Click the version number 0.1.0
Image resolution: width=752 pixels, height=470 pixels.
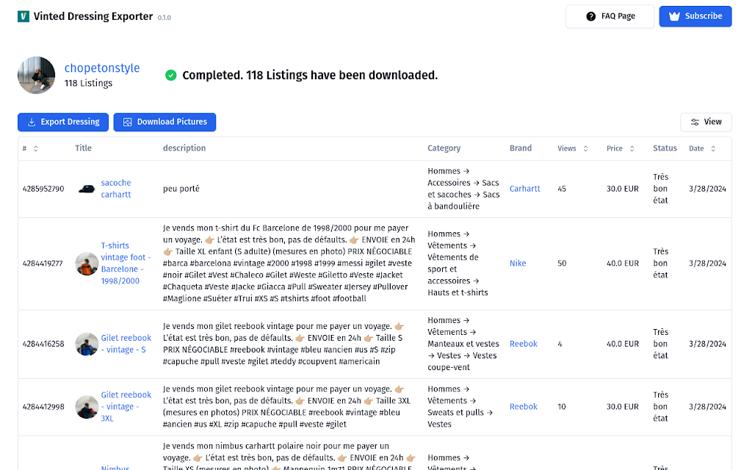click(164, 18)
